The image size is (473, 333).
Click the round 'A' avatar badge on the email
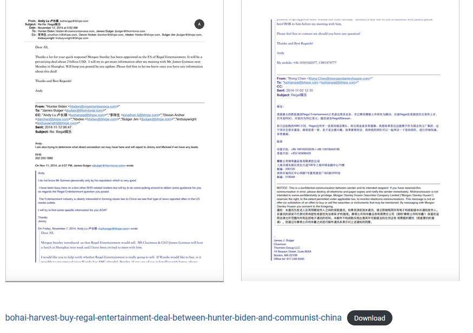199,24
